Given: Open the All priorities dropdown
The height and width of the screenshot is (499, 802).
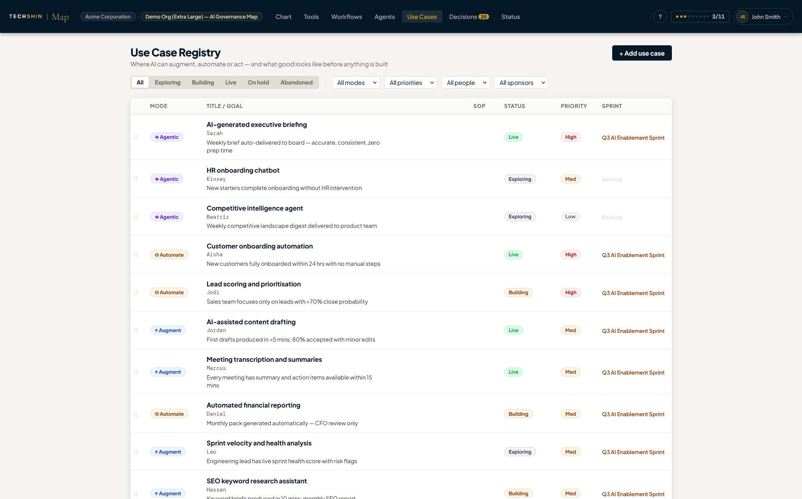Looking at the screenshot, I should [410, 82].
